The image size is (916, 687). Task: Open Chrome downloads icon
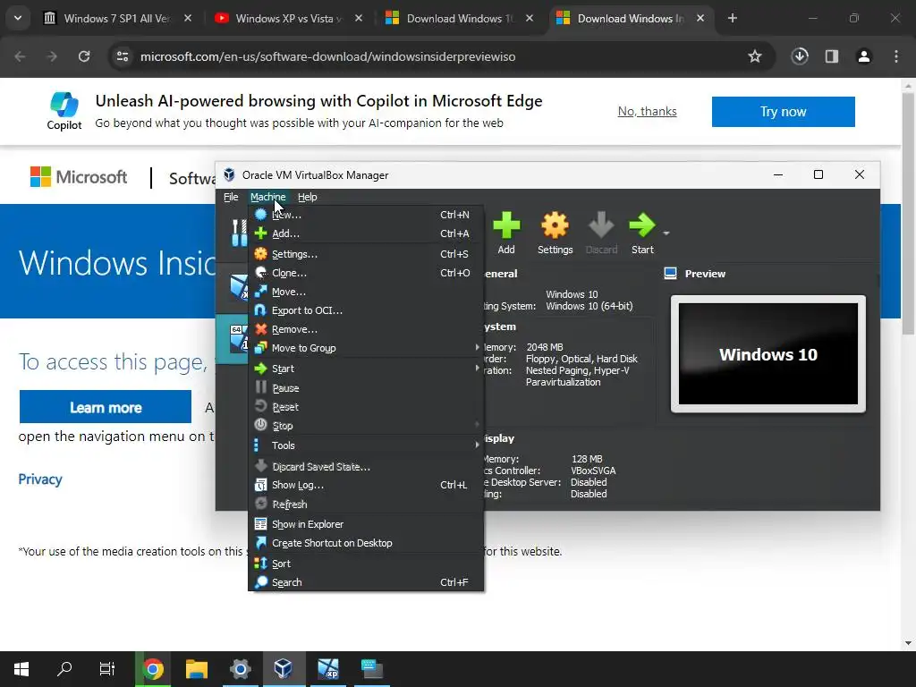(800, 56)
